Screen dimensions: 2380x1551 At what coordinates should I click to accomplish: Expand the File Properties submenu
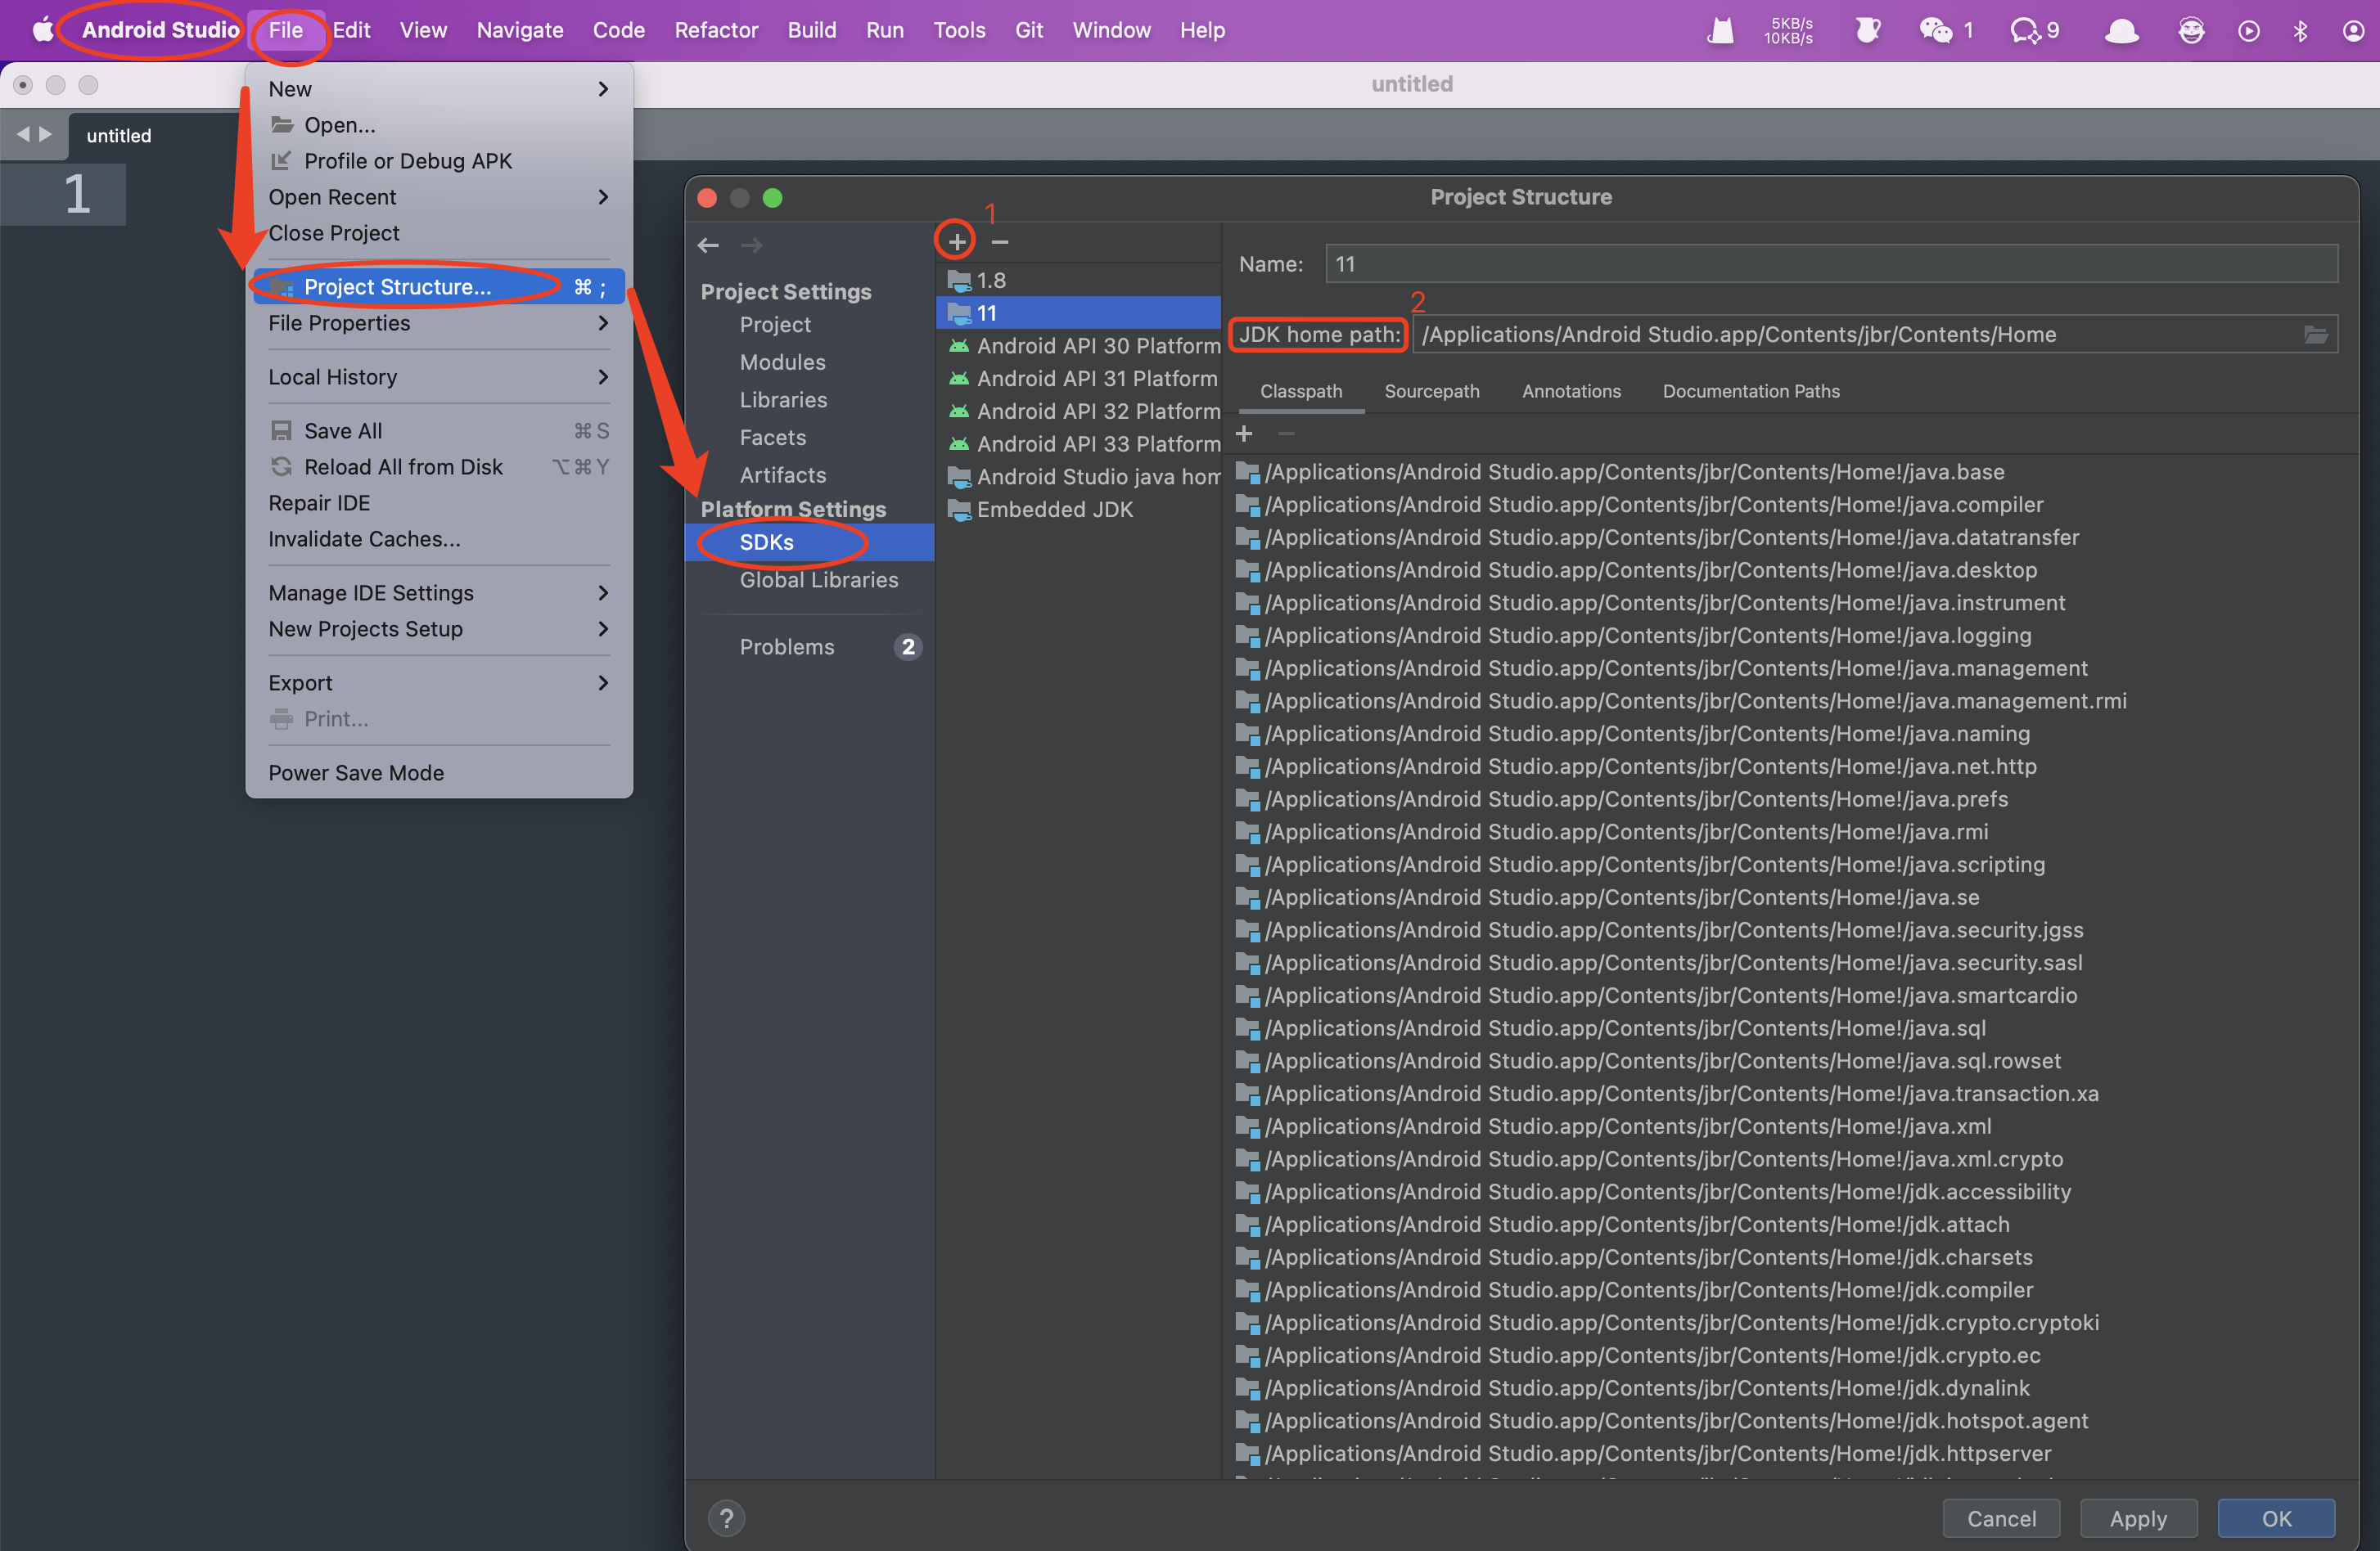[438, 323]
